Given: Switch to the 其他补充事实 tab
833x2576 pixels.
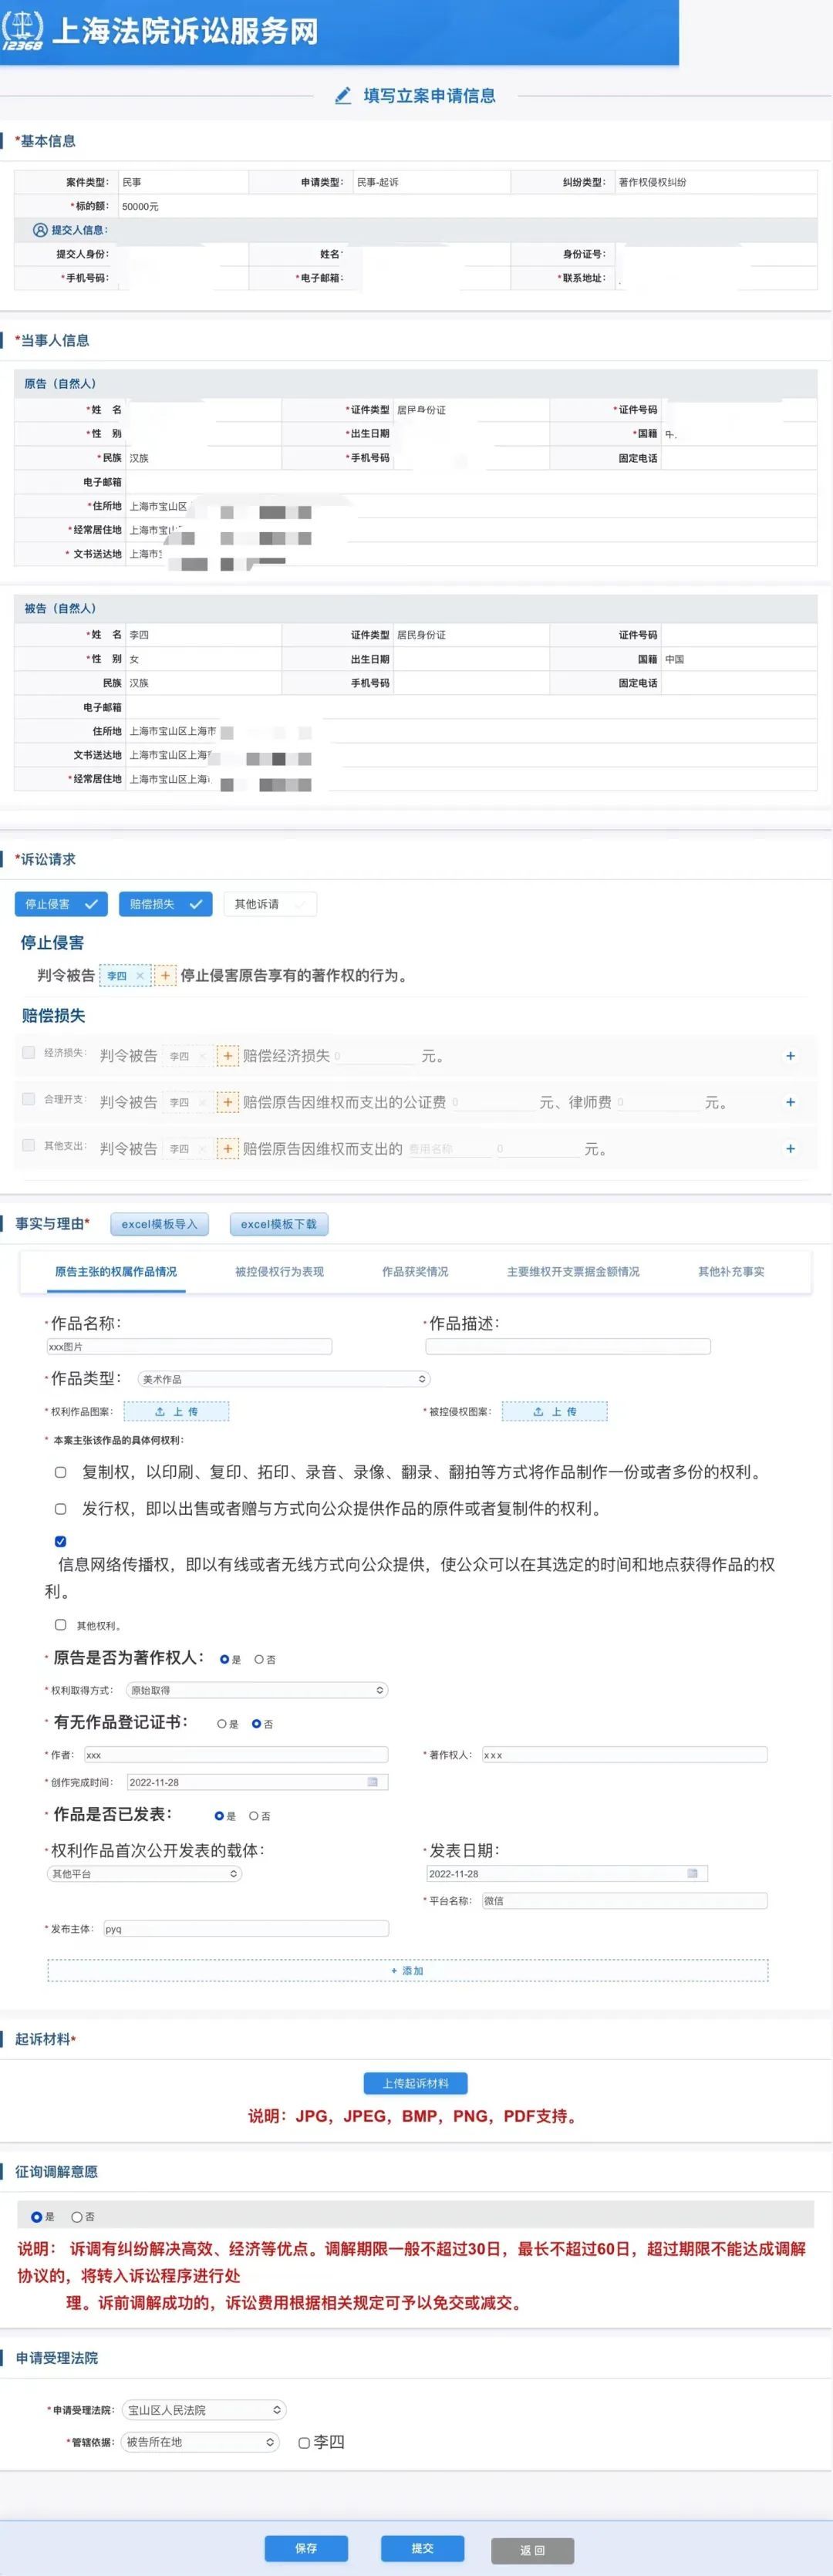Looking at the screenshot, I should tap(731, 1272).
